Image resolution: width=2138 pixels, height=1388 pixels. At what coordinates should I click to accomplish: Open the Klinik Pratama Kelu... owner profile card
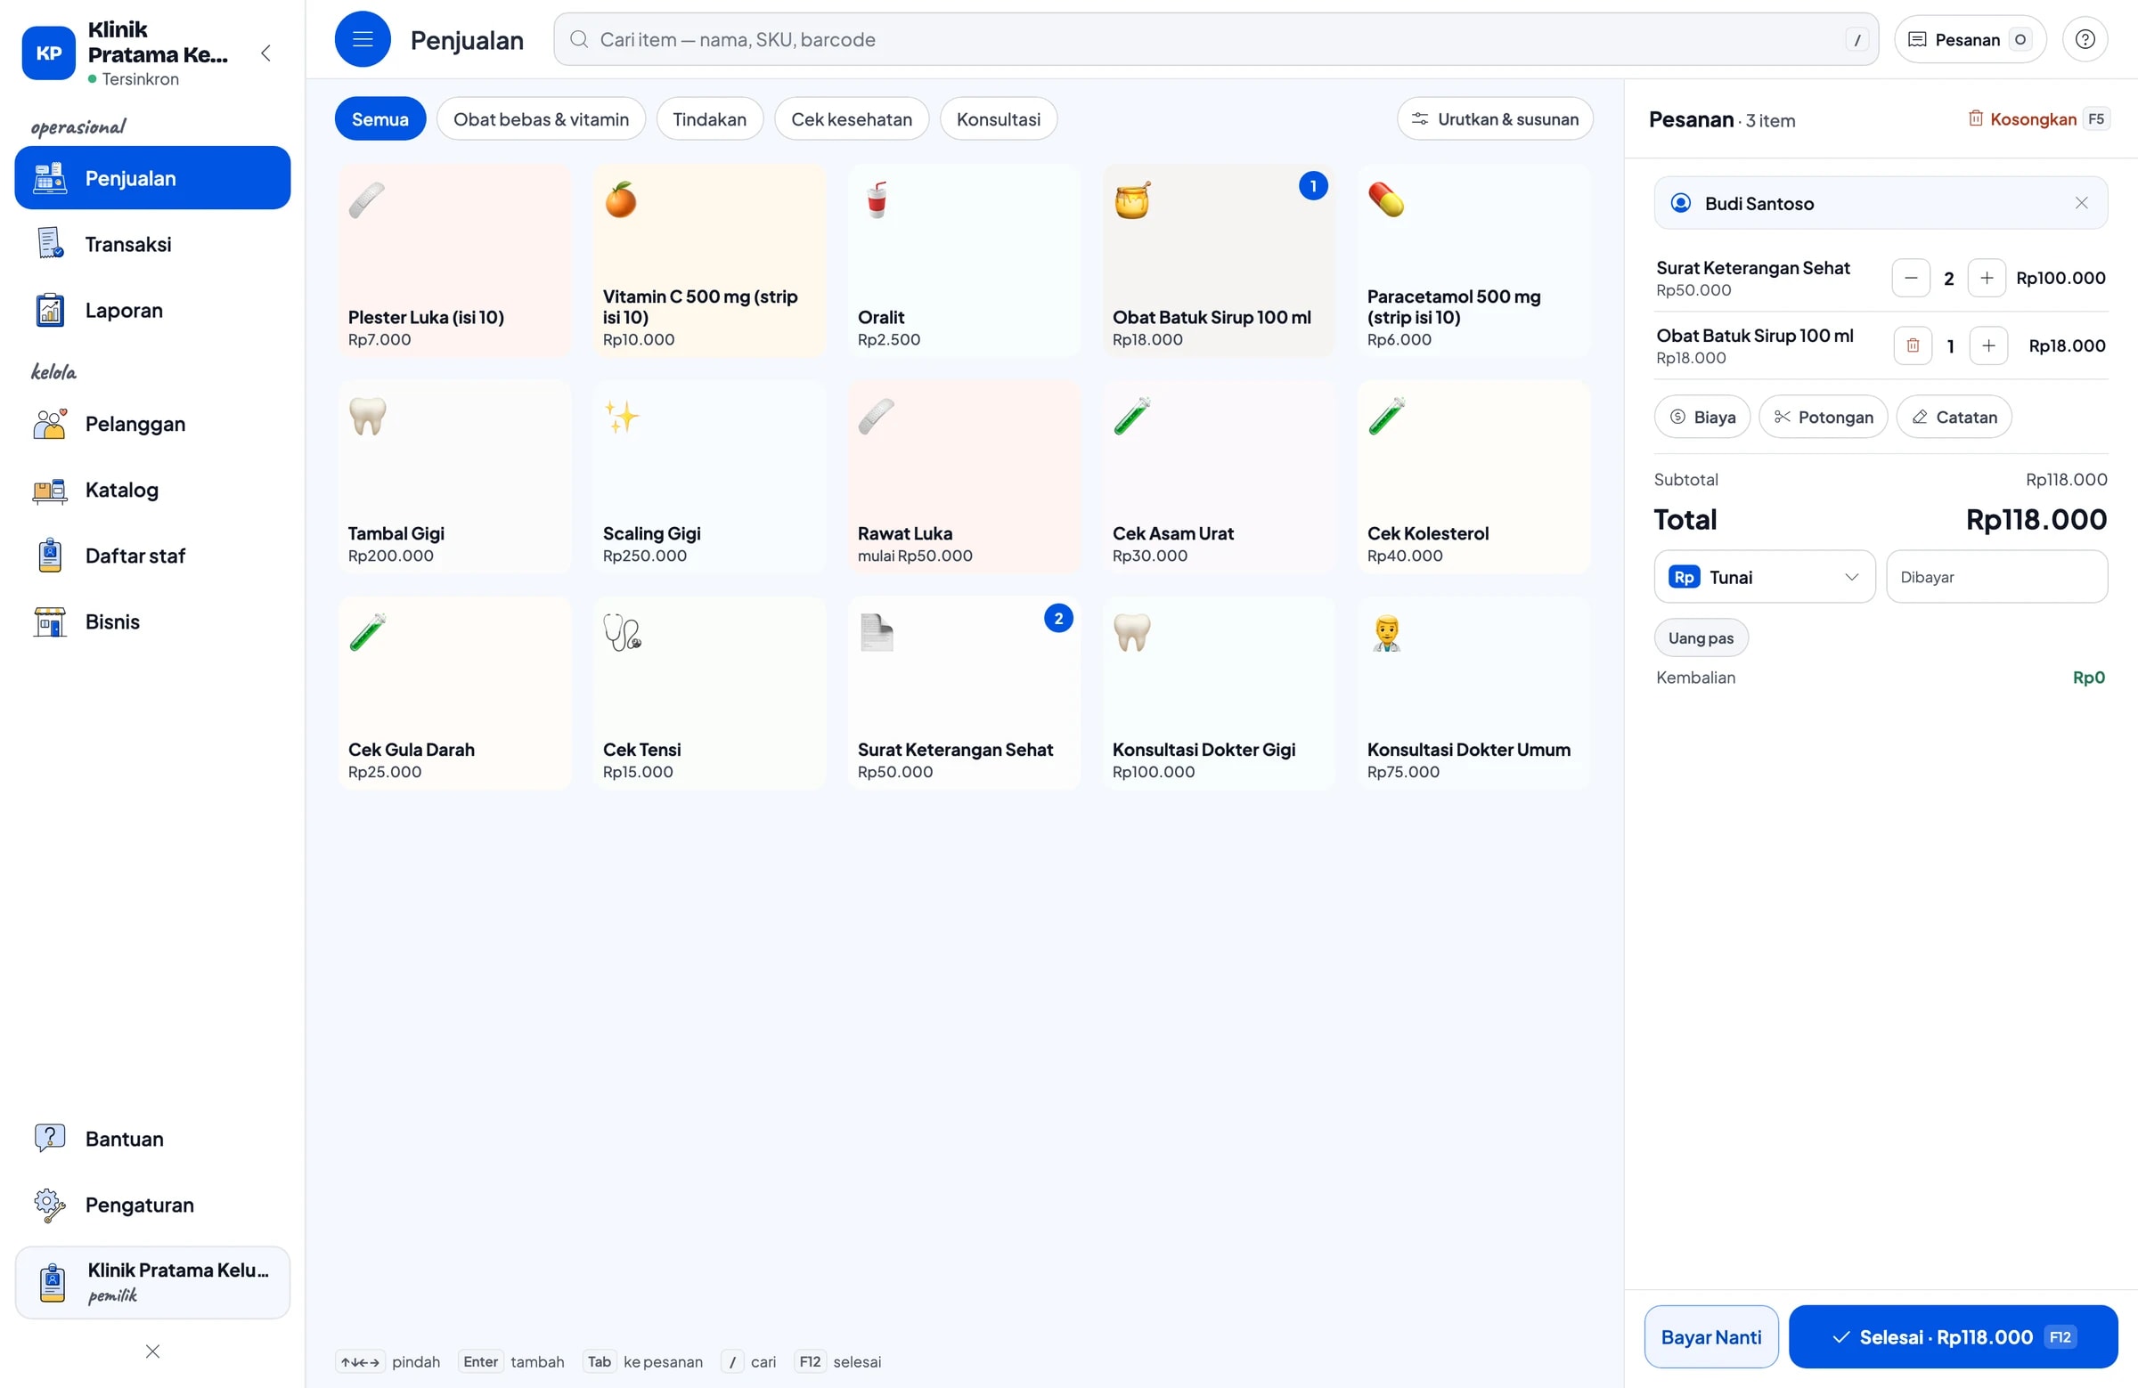(152, 1282)
